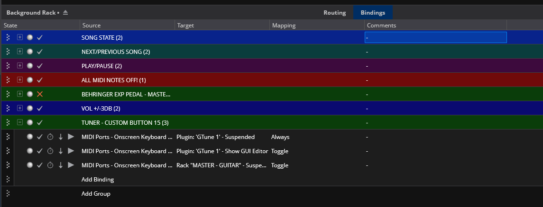543x207 pixels.
Task: Click the activity LED on the VOL +/-3DB group
Action: click(x=30, y=108)
